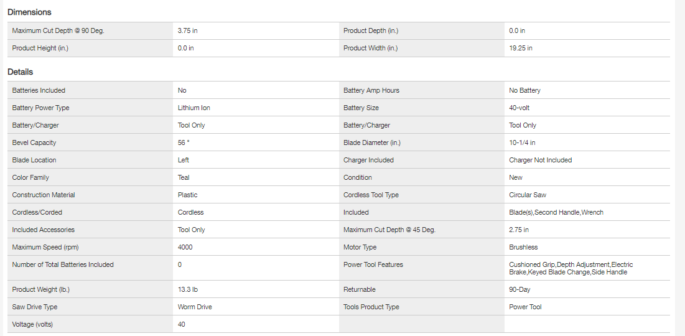Click the Blade(s),Second Handle,Wrench text
The width and height of the screenshot is (685, 336).
[x=556, y=212]
